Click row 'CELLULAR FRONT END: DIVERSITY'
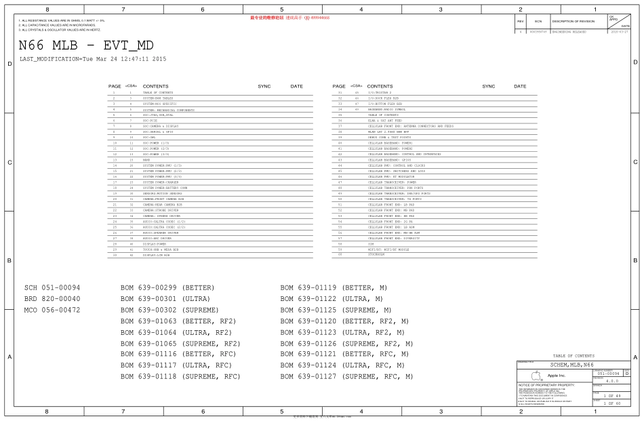The height and width of the screenshot is (421, 644). click(435, 238)
